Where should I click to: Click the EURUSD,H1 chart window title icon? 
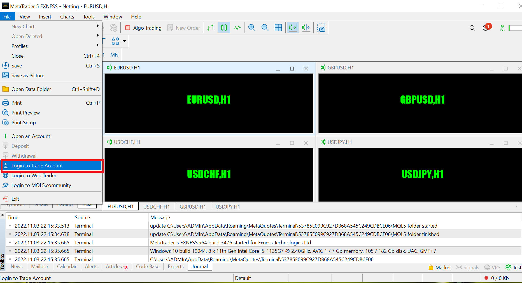tap(109, 67)
